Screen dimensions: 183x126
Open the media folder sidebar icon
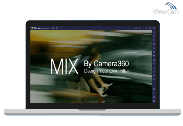point(154,68)
